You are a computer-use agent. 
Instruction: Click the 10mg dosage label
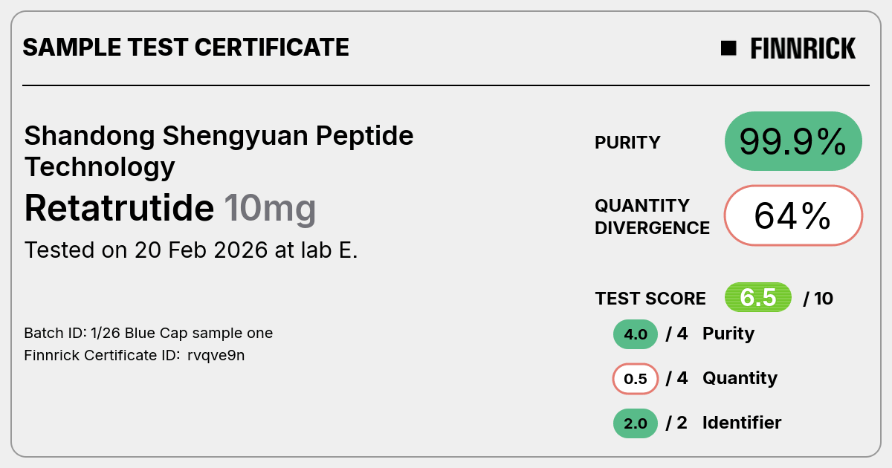270,209
